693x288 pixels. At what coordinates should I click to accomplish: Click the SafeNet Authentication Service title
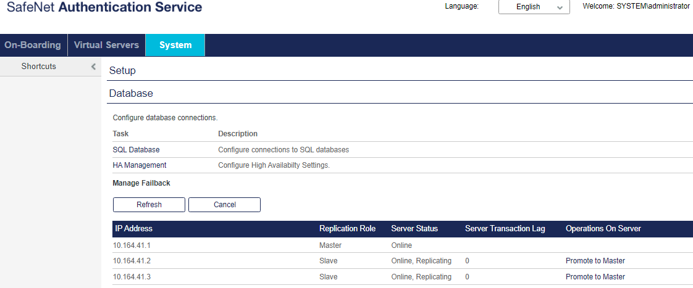click(104, 7)
